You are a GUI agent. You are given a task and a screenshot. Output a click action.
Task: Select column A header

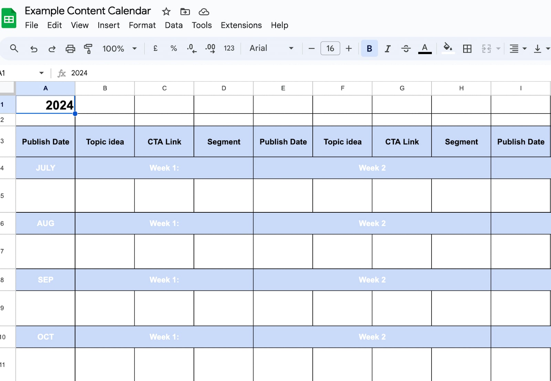point(45,88)
